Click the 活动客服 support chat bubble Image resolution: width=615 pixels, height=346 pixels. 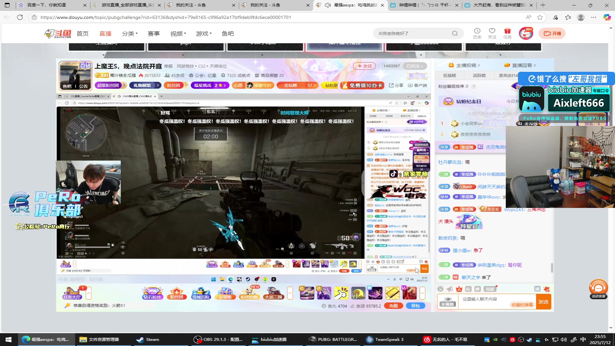tap(598, 289)
